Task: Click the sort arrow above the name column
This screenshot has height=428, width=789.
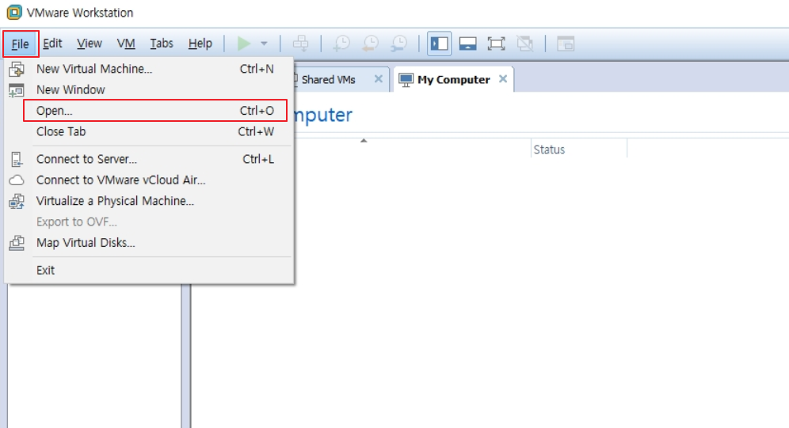Action: click(x=364, y=141)
